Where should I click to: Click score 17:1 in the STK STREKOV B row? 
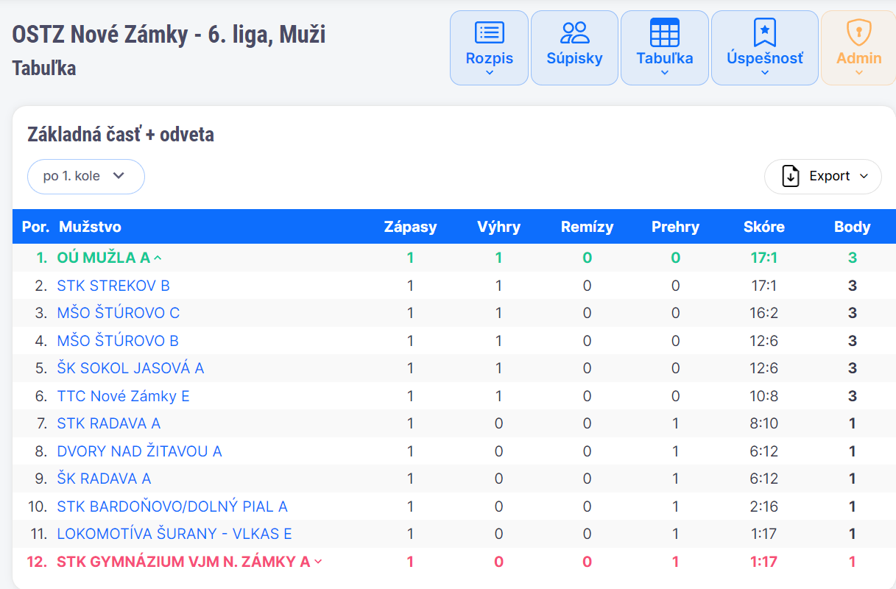(x=764, y=286)
